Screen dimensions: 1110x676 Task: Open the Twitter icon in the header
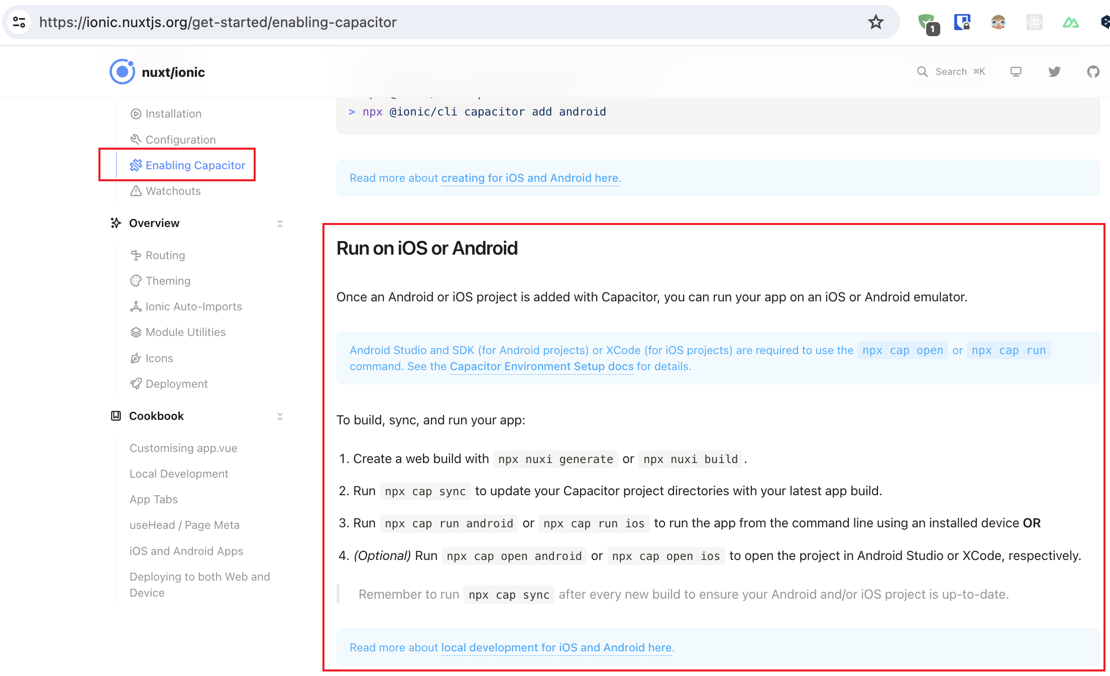tap(1054, 71)
